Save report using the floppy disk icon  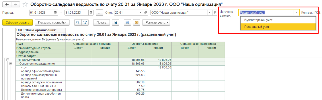point(127,22)
